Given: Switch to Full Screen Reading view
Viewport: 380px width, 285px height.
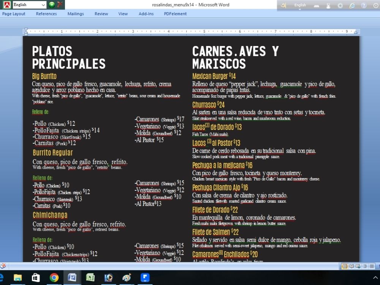Looking at the screenshot, I should pos(351,266).
